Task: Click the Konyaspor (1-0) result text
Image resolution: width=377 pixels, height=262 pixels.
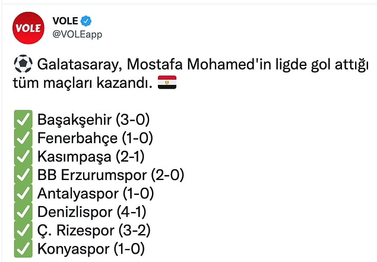Action: [x=91, y=249]
